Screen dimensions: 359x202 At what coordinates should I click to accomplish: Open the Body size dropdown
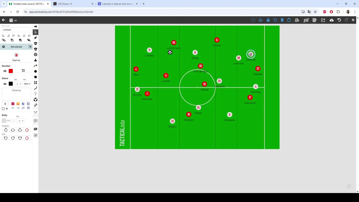tap(21, 121)
